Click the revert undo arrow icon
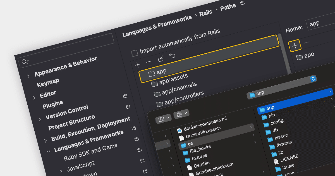Image resolution: width=335 pixels, height=176 pixels. coord(172,56)
